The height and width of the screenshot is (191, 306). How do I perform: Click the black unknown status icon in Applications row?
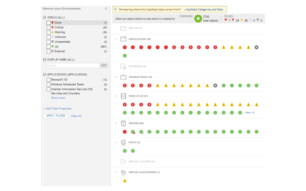(256, 47)
